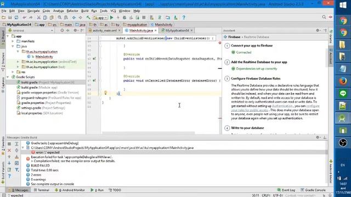Viewport: 351px width, 197px height.
Task: Click the Synchronize toolbar icon
Action: [x=16, y=18]
